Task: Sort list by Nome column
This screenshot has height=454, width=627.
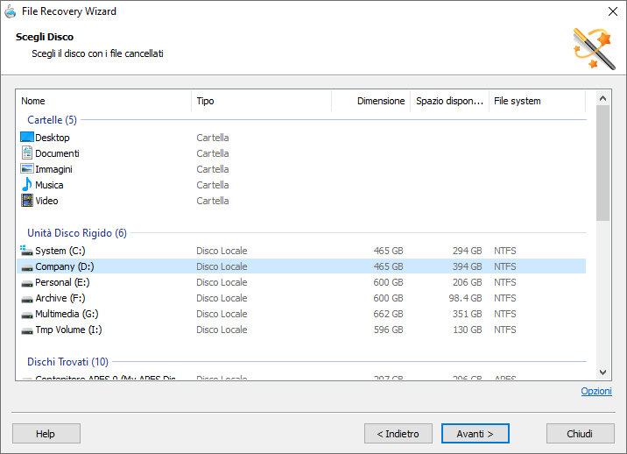Action: pyautogui.click(x=103, y=101)
